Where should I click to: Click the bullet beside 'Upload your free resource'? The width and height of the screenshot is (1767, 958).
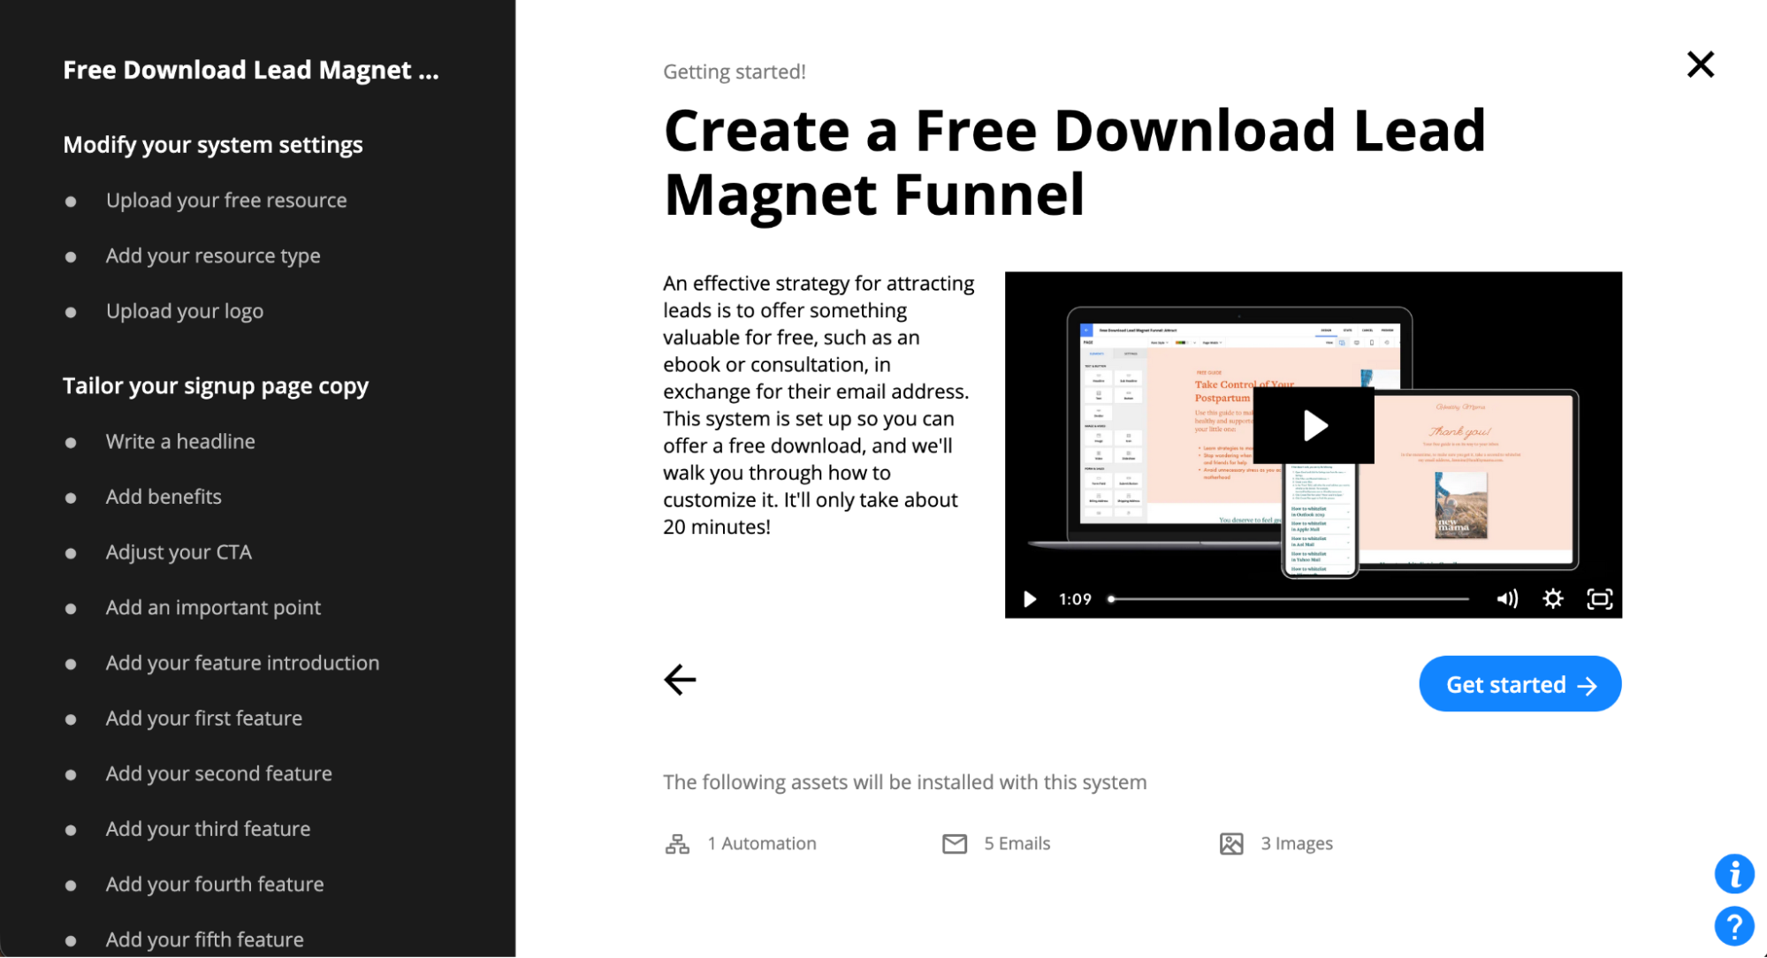pos(71,201)
